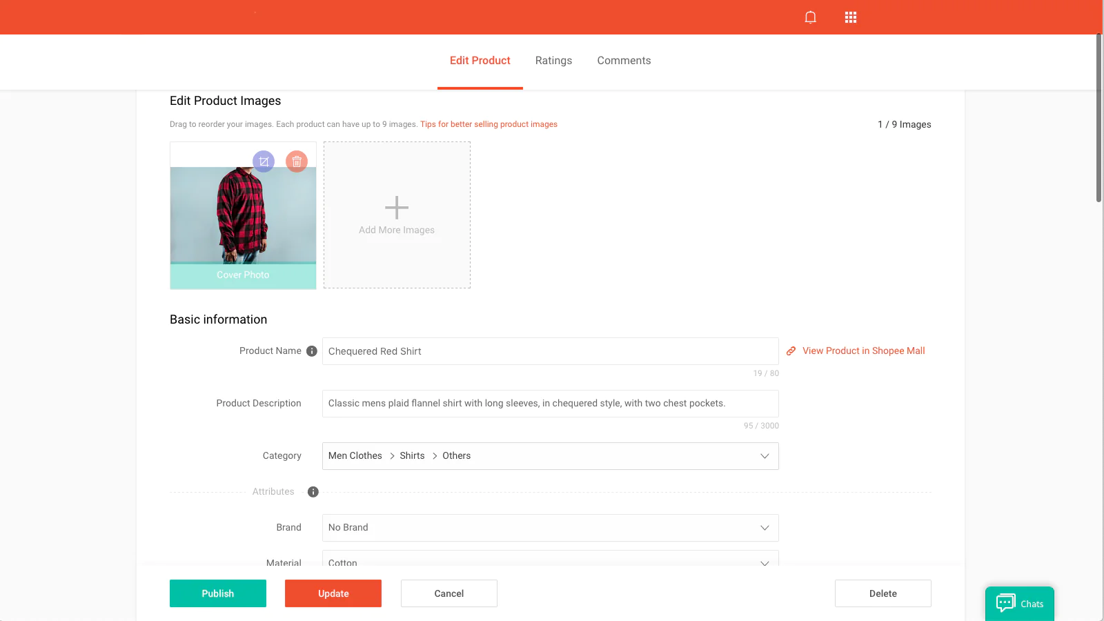This screenshot has width=1104, height=621.
Task: Delete the cover photo with trash icon
Action: (x=297, y=161)
